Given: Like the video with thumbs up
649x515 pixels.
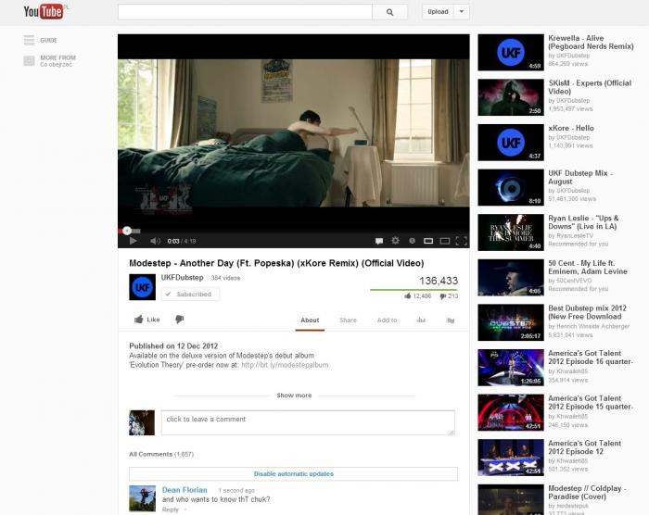Looking at the screenshot, I should point(139,319).
